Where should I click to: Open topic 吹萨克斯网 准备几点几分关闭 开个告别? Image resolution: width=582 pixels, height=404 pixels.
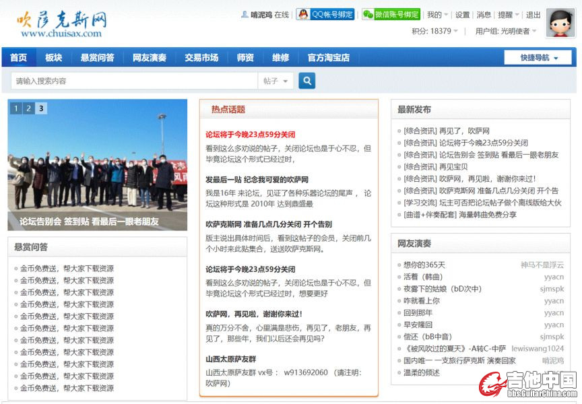pyautogui.click(x=269, y=224)
